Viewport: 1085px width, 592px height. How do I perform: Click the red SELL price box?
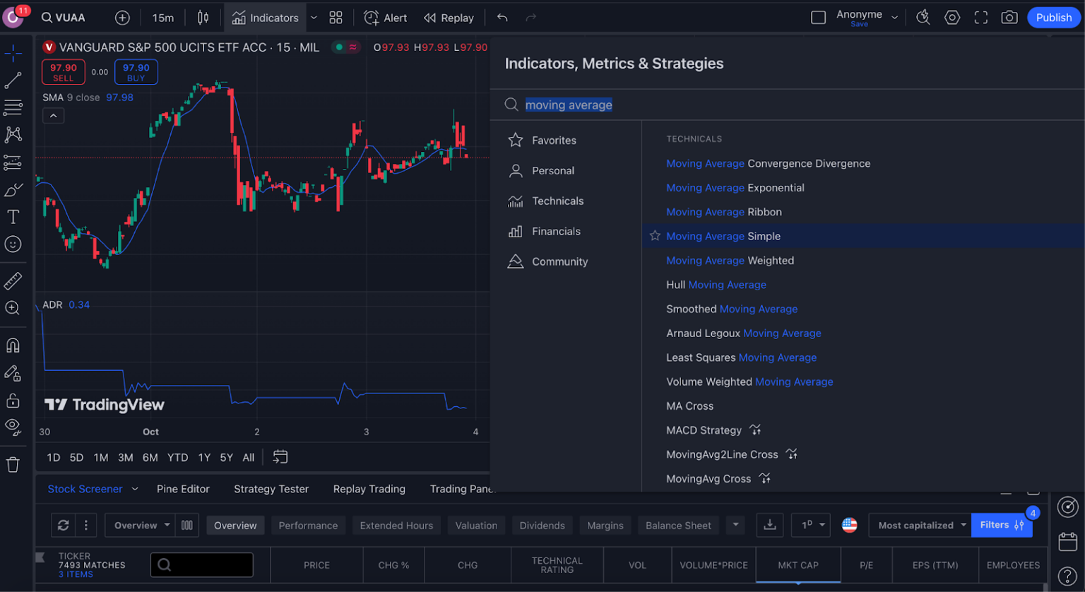[x=63, y=72]
